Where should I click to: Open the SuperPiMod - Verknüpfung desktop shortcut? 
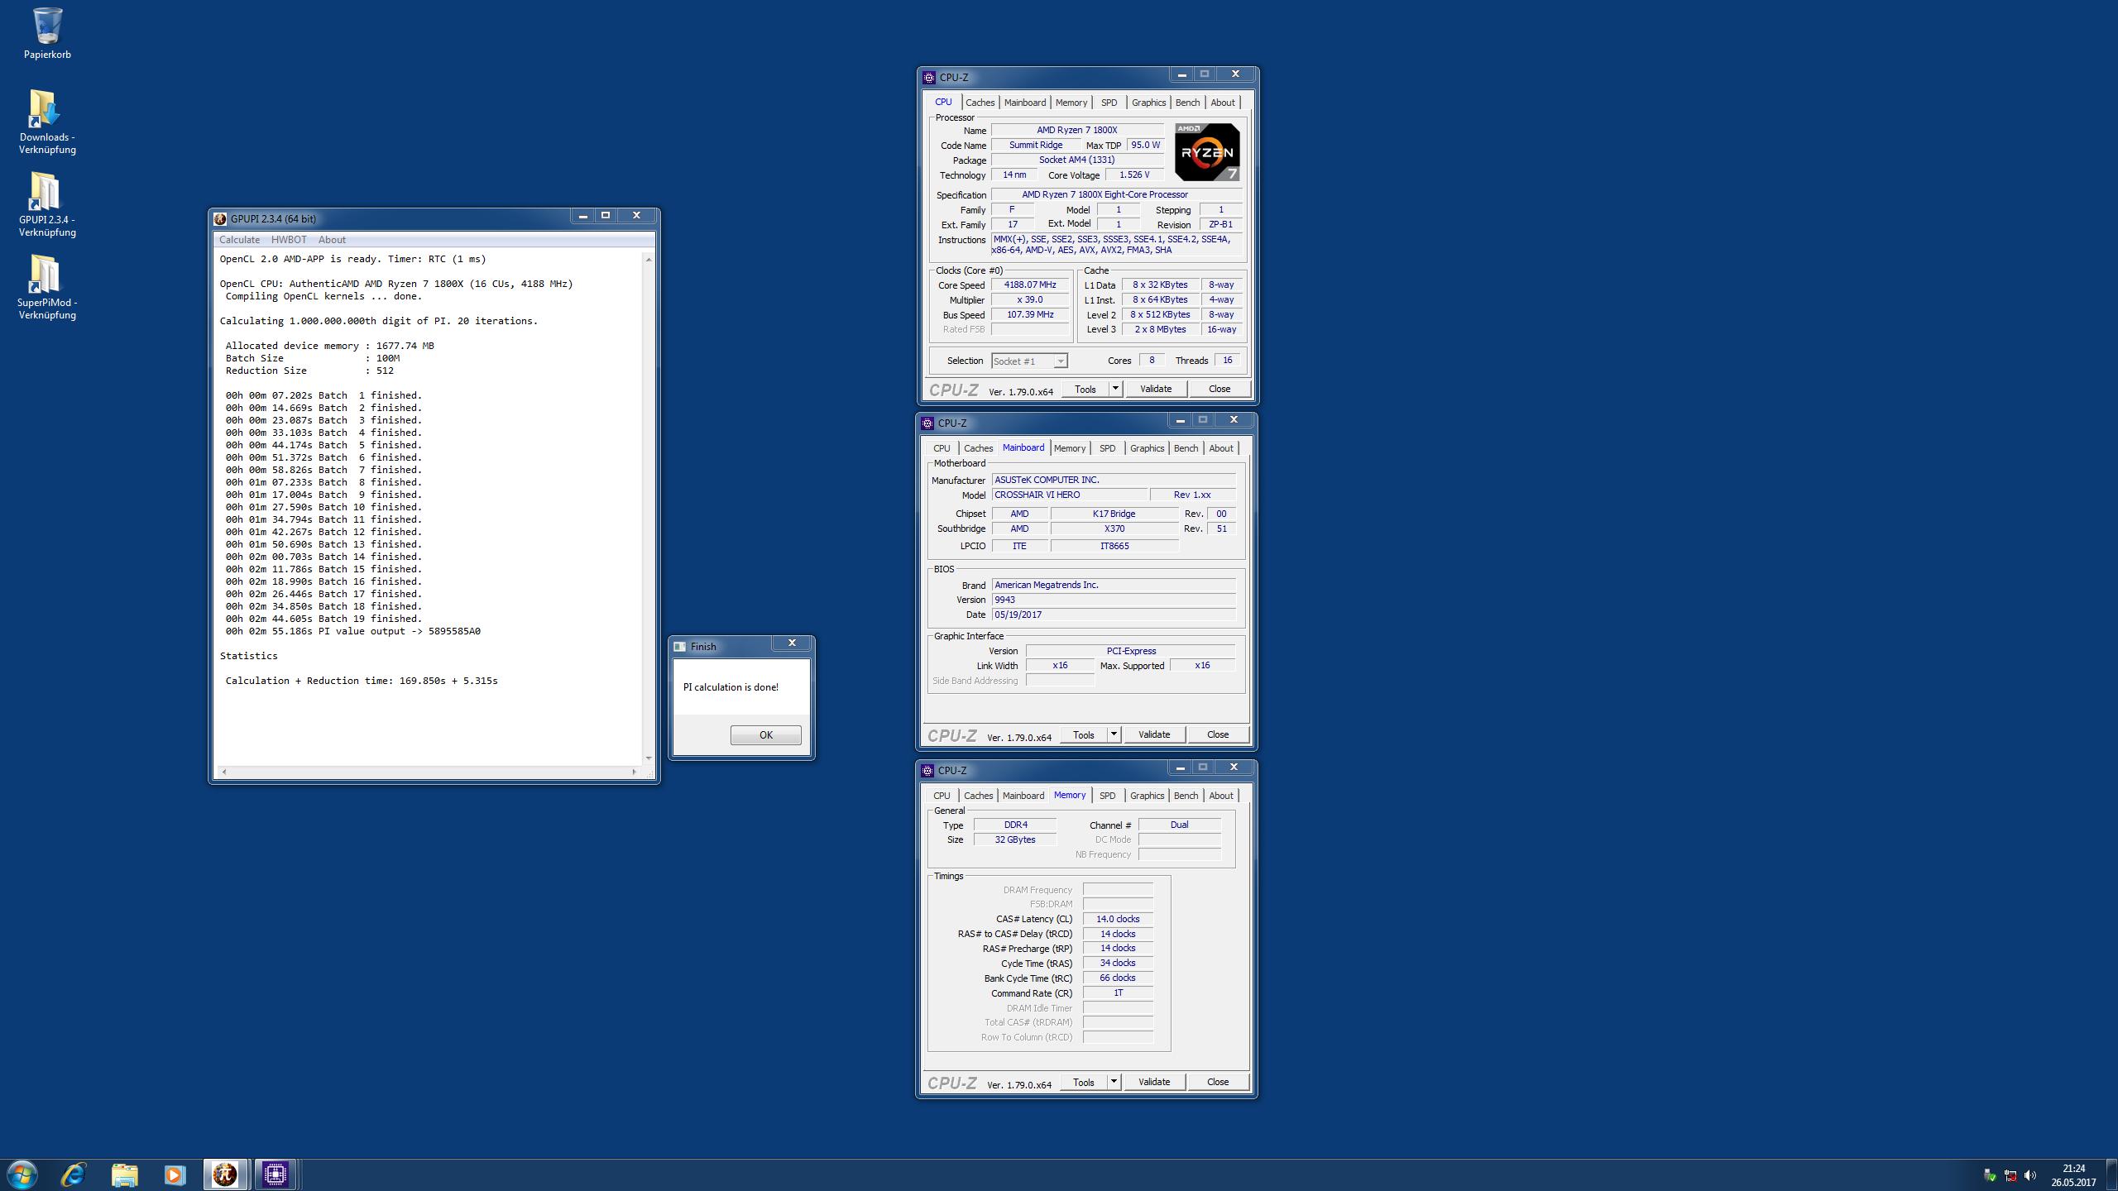[47, 287]
